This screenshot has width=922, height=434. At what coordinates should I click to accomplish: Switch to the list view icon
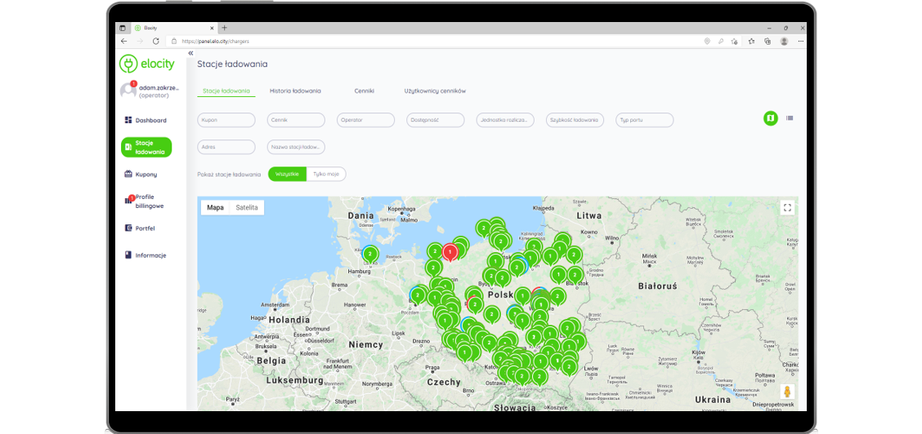pyautogui.click(x=790, y=119)
